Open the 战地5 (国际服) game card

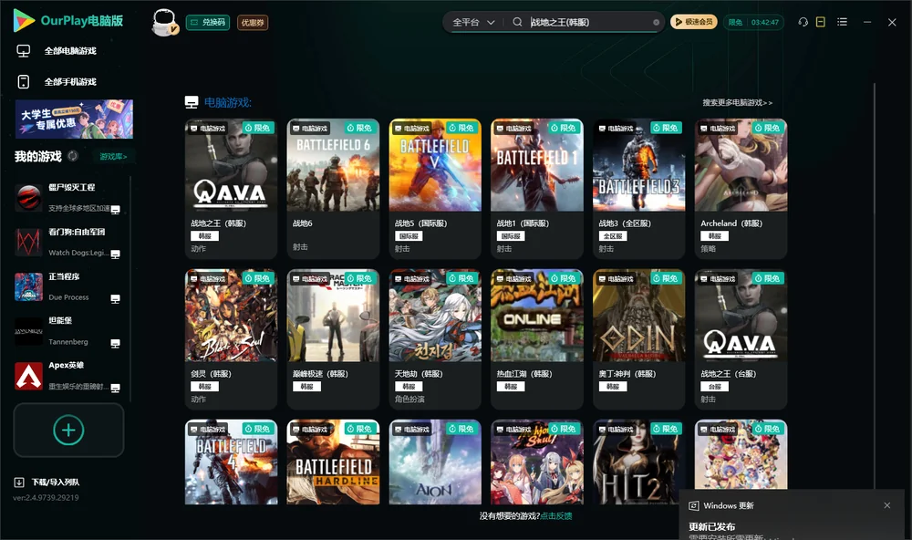click(x=435, y=189)
